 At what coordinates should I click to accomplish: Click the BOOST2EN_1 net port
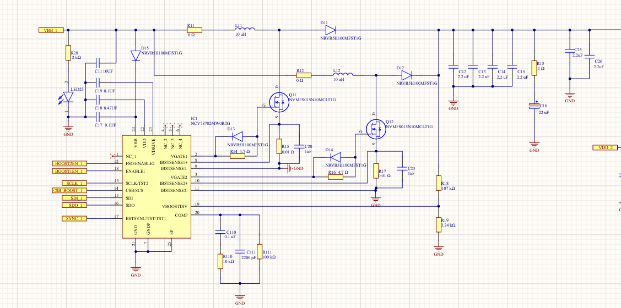[69, 163]
